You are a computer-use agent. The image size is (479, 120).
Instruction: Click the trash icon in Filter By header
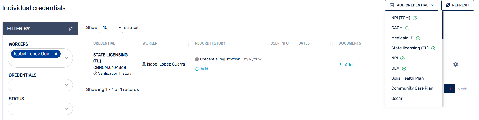pos(71,29)
